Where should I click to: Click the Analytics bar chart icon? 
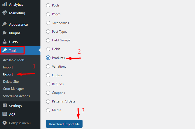(x=5, y=4)
